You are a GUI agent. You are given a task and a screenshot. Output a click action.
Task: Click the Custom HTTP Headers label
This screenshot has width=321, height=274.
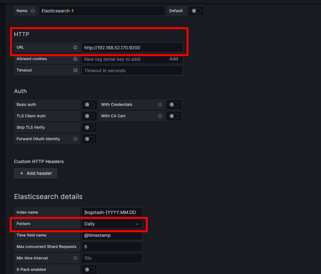(x=39, y=161)
